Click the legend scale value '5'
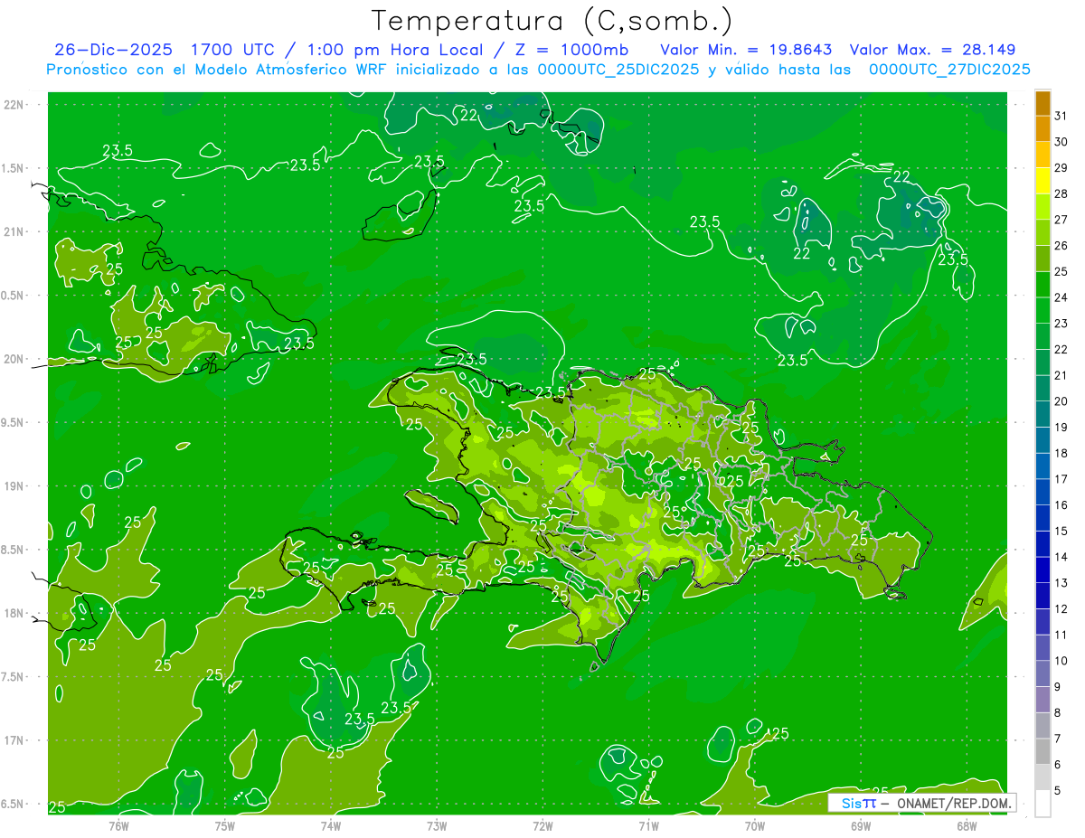 1059,791
